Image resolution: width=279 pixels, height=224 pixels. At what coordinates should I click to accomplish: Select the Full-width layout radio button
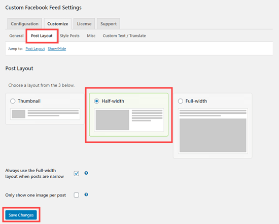click(181, 101)
